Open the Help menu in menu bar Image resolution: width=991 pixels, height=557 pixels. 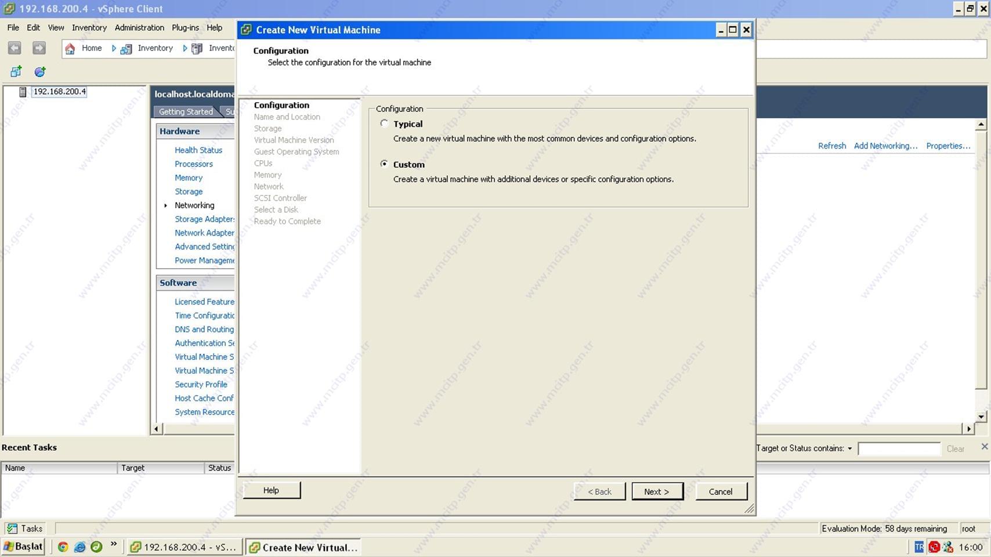(215, 27)
